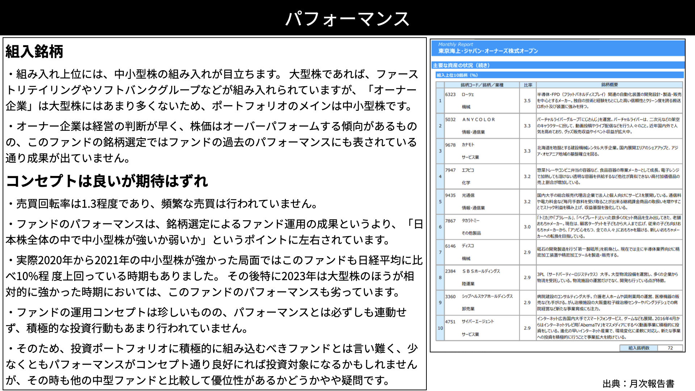Click the description starting バーチャルライバーグループ
This screenshot has width=695, height=391.
[x=609, y=126]
